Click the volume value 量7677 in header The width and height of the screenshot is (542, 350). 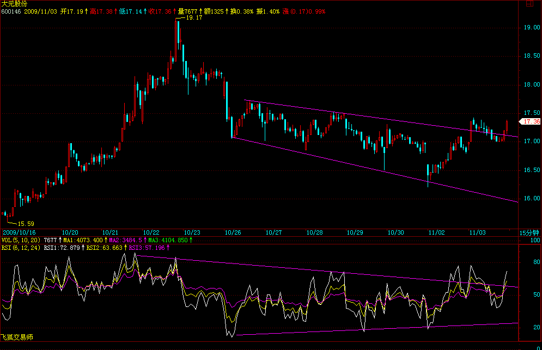click(x=188, y=11)
